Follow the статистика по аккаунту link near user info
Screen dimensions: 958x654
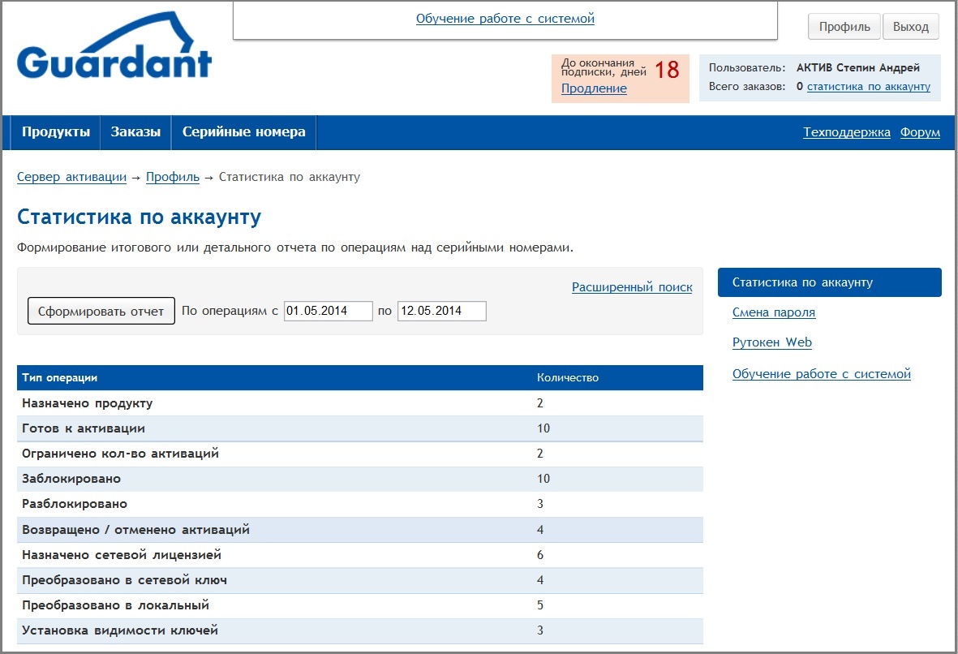pos(868,87)
